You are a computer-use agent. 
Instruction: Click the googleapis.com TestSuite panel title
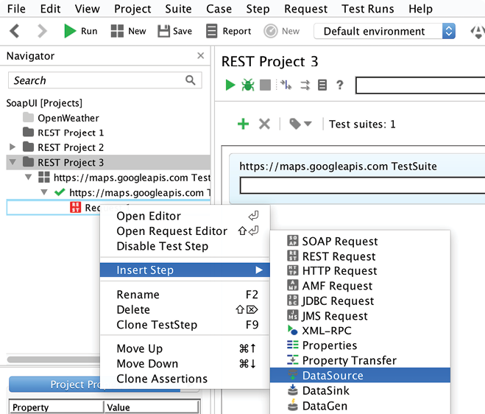[338, 166]
